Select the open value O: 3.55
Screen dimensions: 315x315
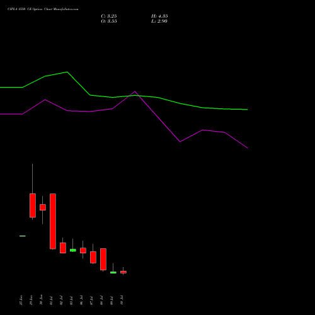[x=109, y=21]
